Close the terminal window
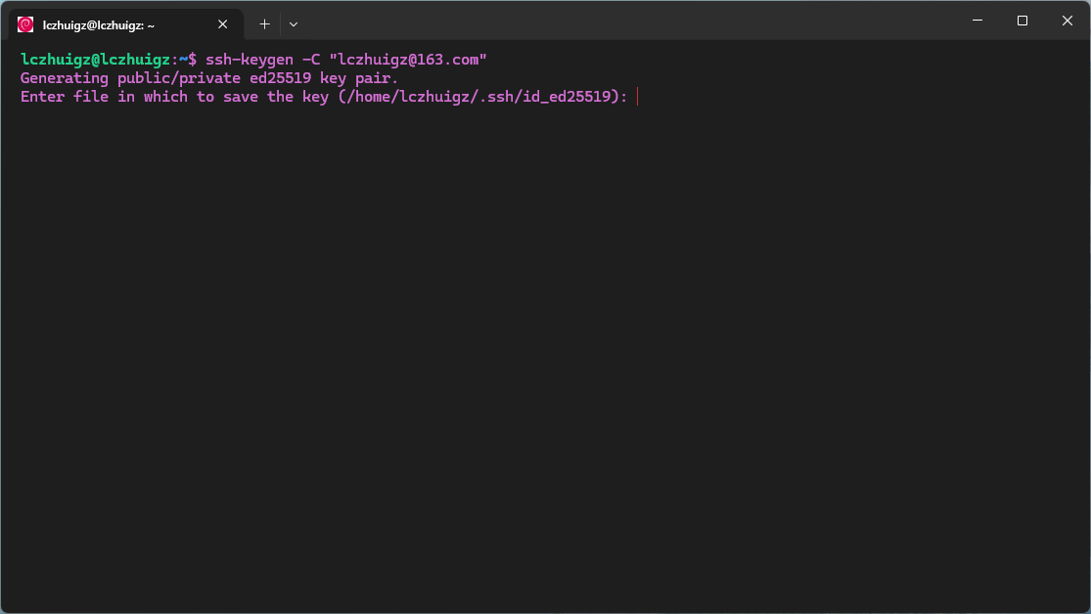 [1068, 21]
